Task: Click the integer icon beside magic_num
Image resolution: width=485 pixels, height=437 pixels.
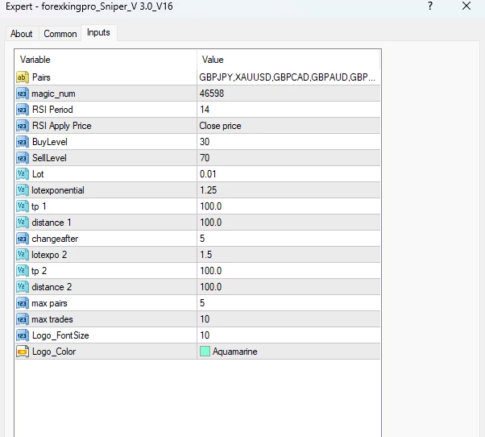Action: pos(23,94)
